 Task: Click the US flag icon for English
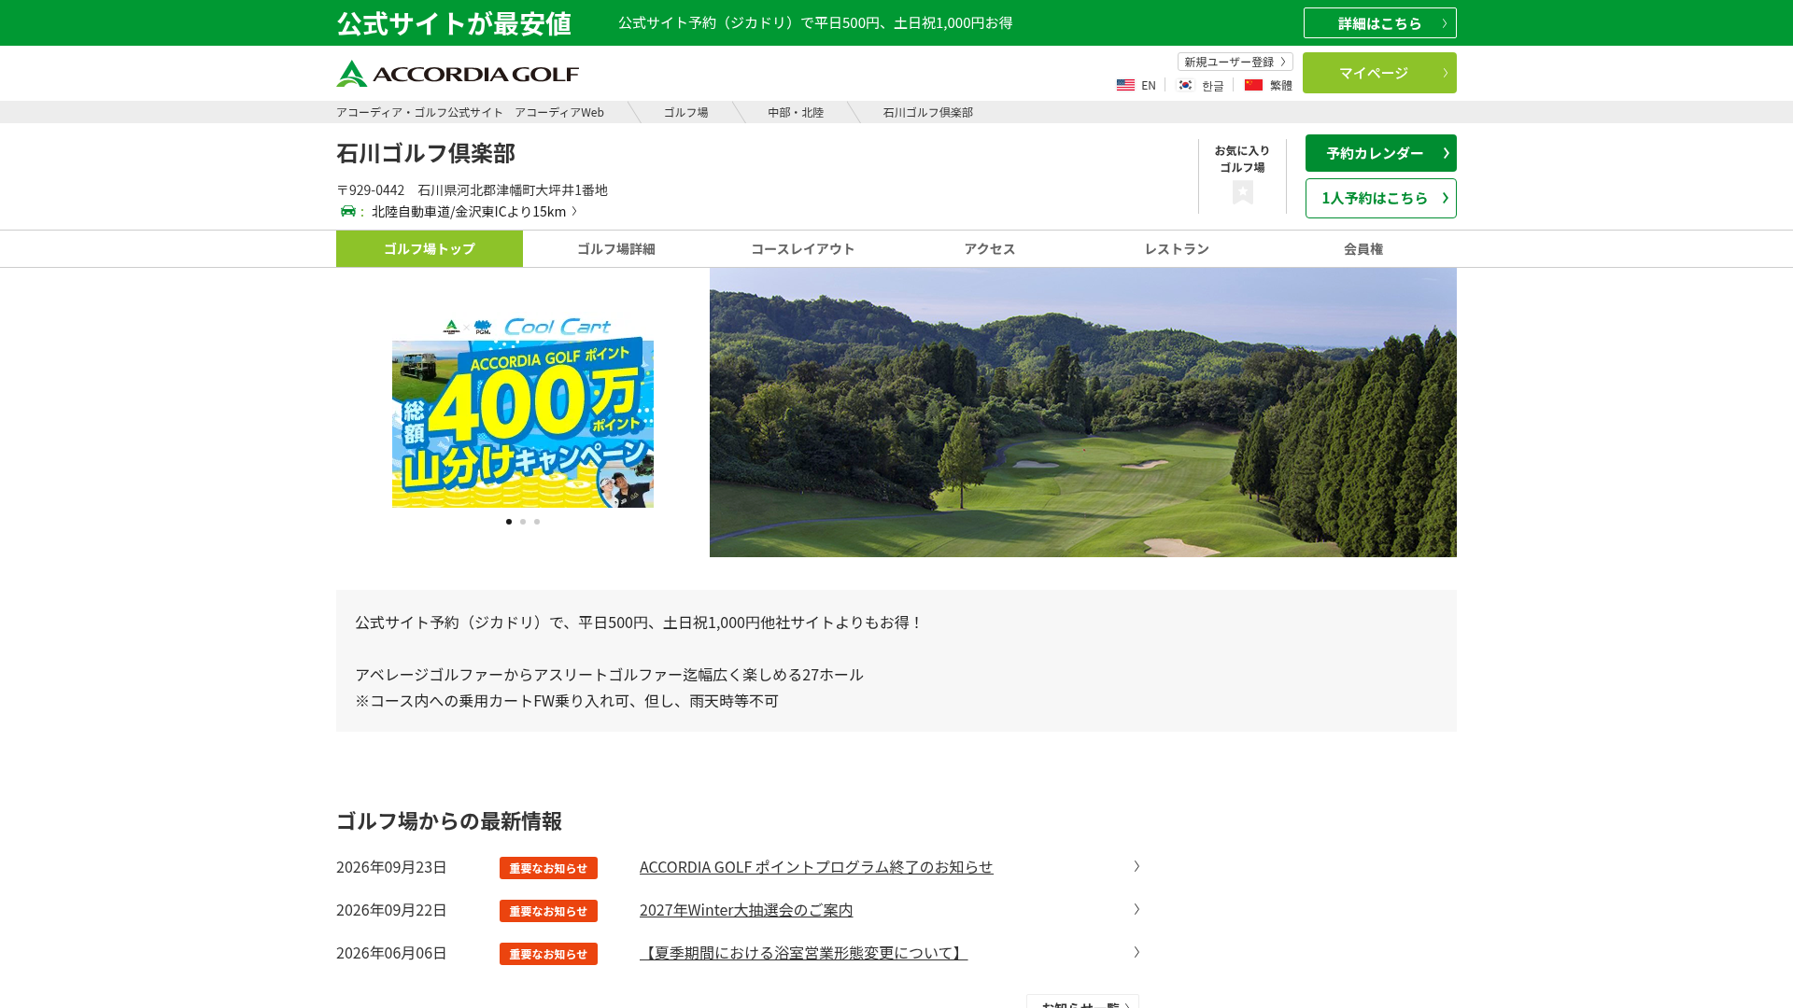pyautogui.click(x=1125, y=85)
